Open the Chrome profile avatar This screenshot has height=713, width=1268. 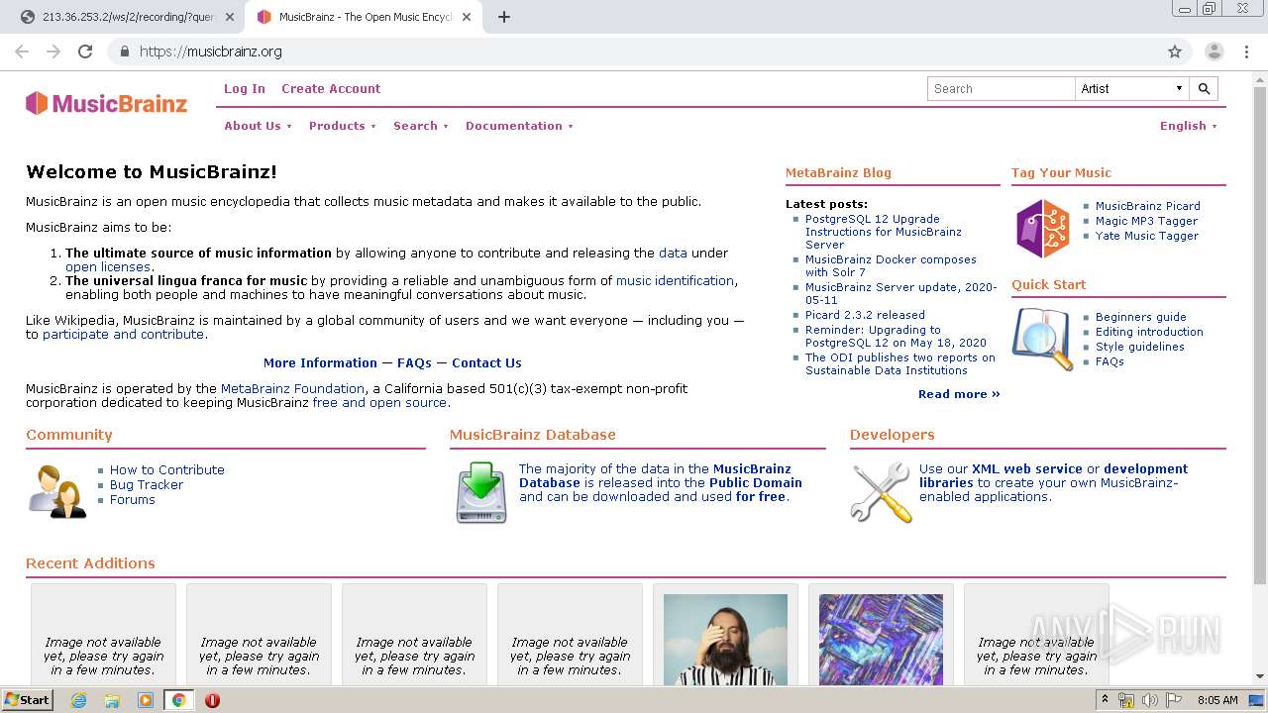pyautogui.click(x=1215, y=51)
